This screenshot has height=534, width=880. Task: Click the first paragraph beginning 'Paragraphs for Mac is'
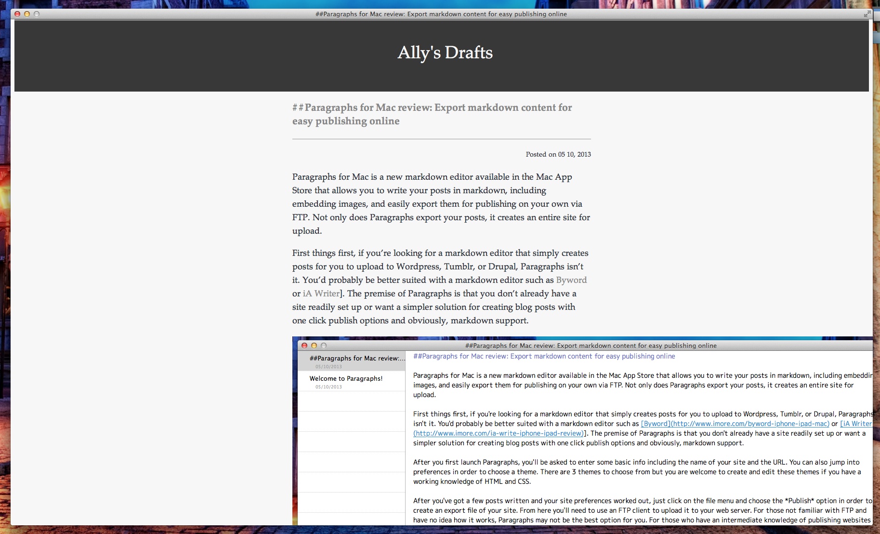pos(441,204)
